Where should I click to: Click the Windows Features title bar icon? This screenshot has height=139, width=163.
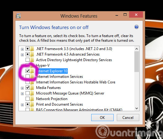click(18, 16)
